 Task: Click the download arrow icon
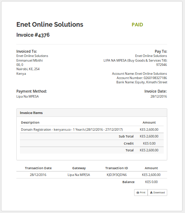(x=151, y=192)
